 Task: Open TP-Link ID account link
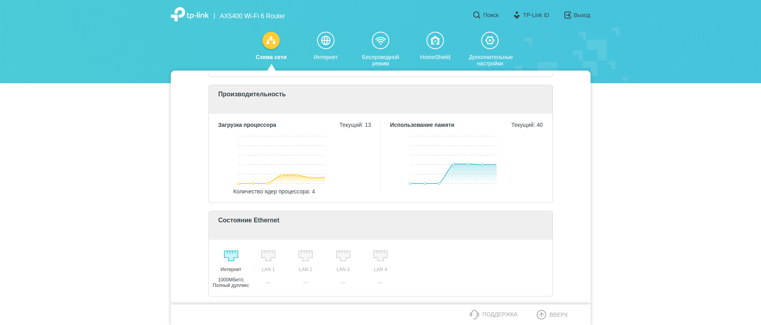[x=532, y=15]
